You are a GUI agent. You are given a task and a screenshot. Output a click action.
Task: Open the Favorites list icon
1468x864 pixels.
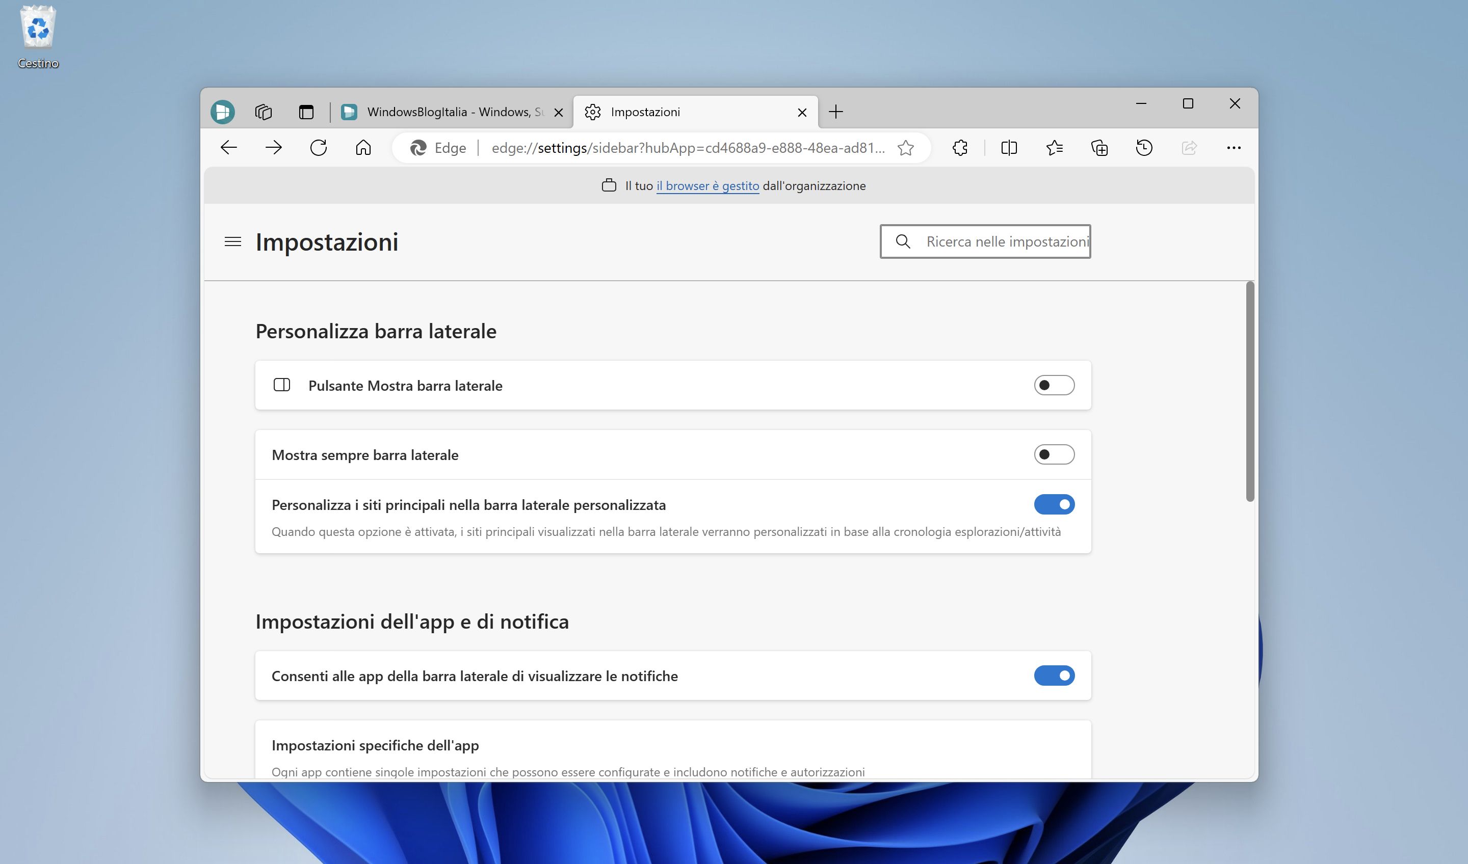1055,148
